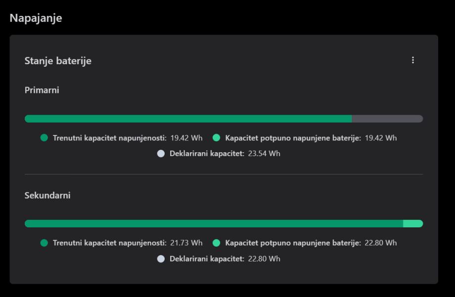Click the green dot beside secondary Trenutni kapacitet napunjenosti
Image resolution: width=455 pixels, height=297 pixels.
tap(44, 243)
